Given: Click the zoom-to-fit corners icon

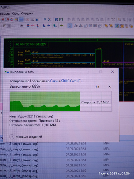Looking at the screenshot, I should click(50, 19).
